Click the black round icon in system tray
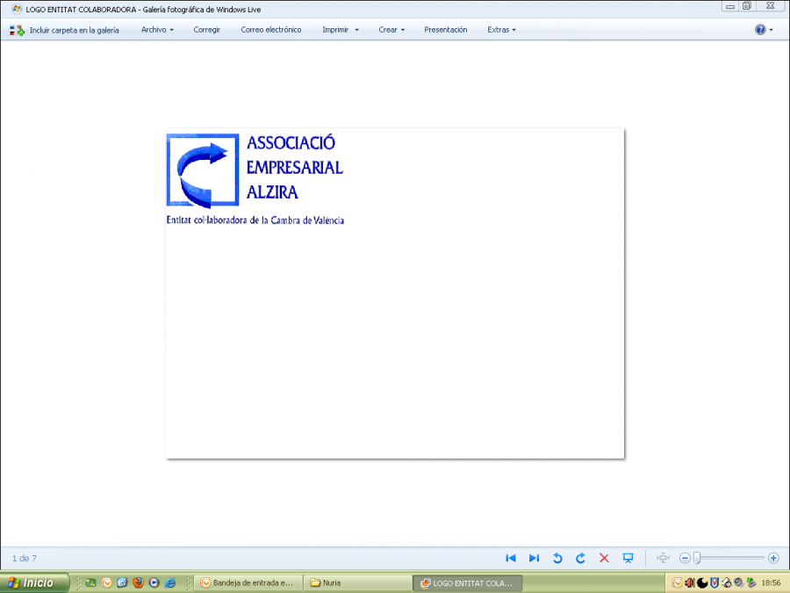 click(x=702, y=583)
